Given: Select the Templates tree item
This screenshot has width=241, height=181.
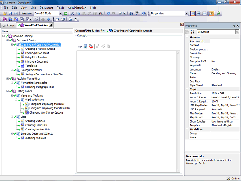Looking at the screenshot, I should click(31, 66).
